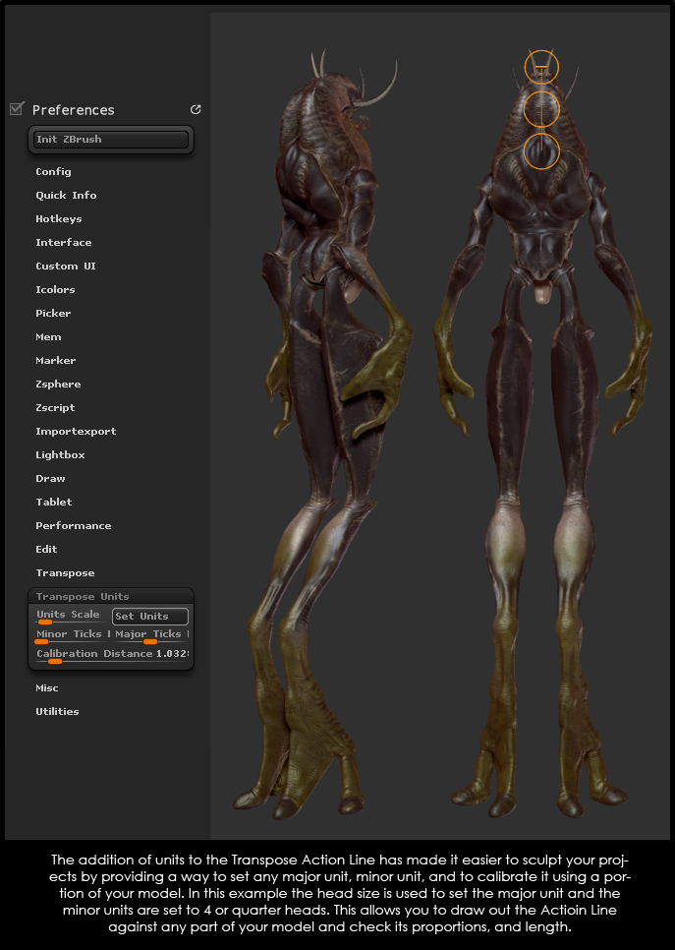Viewport: 675px width, 950px height.
Task: Click the Transpose Units header
Action: [83, 597]
